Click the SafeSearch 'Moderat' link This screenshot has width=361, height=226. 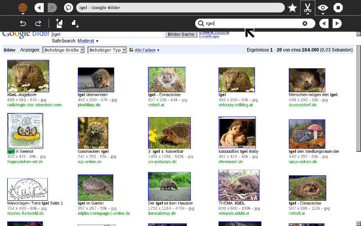[x=86, y=41]
